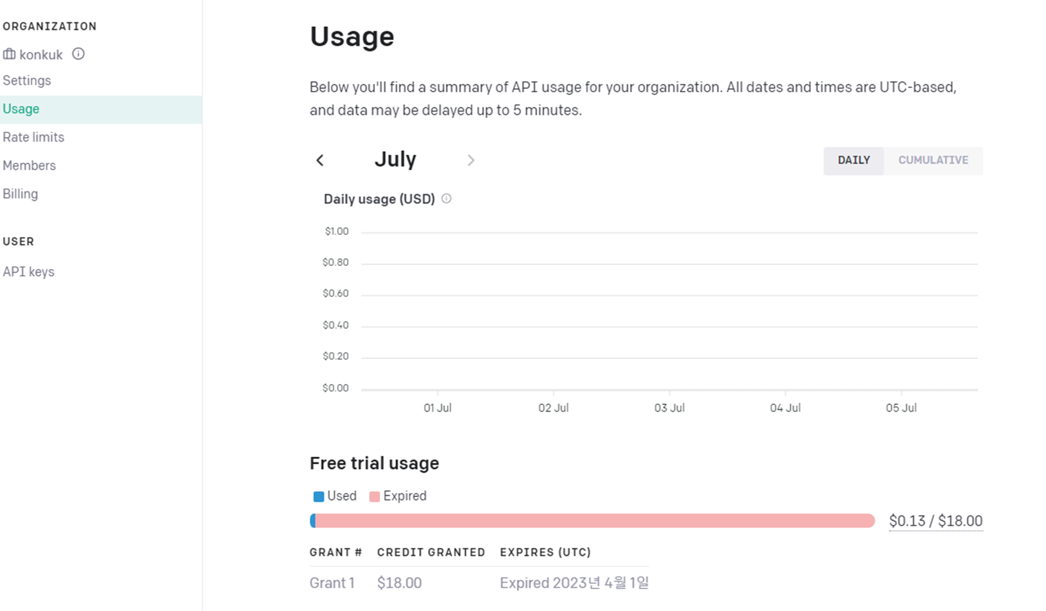Click the $0.60 y-axis label
The height and width of the screenshot is (611, 1046).
[x=335, y=293]
